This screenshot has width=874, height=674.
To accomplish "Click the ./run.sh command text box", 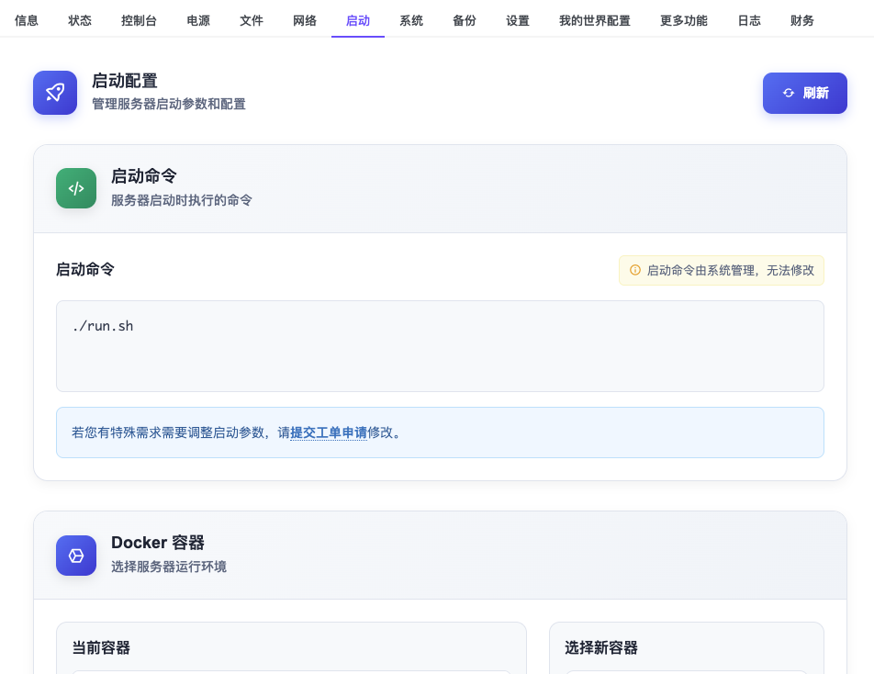I will [440, 346].
